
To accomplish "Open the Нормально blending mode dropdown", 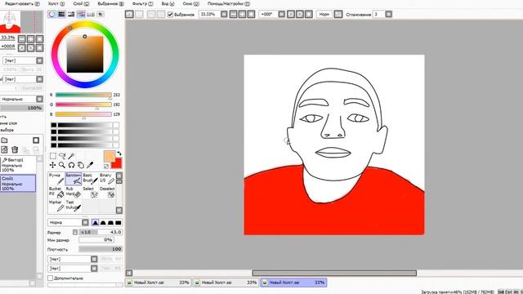I will click(39, 99).
